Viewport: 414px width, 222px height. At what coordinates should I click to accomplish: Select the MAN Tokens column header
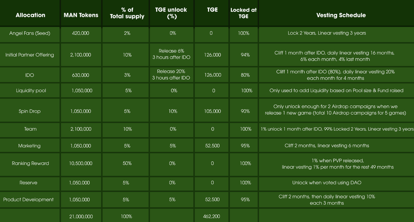click(81, 15)
